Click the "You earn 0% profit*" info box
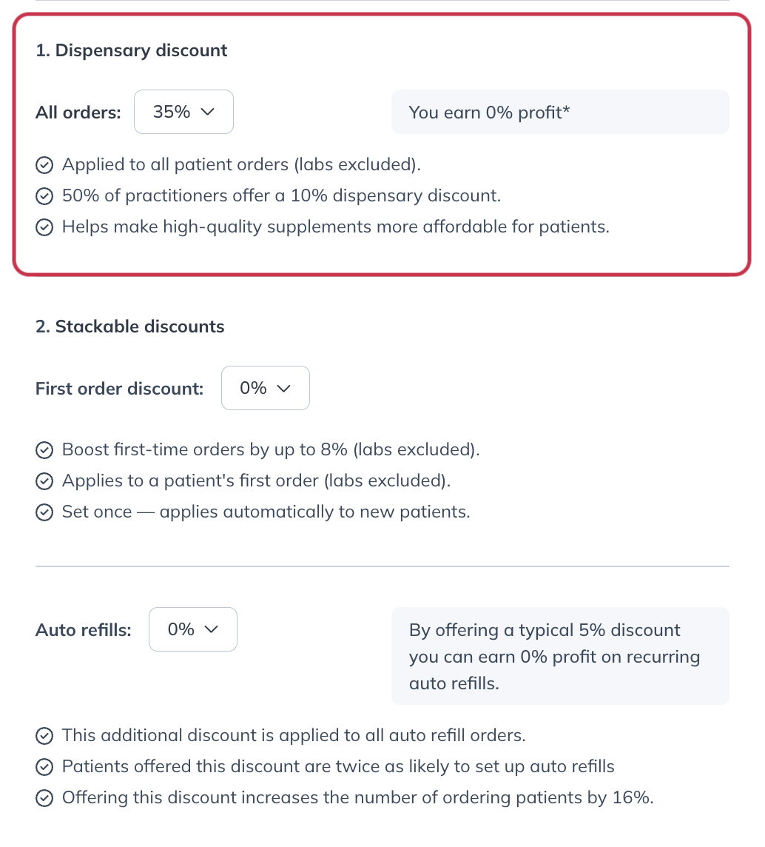This screenshot has height=847, width=765. [559, 112]
